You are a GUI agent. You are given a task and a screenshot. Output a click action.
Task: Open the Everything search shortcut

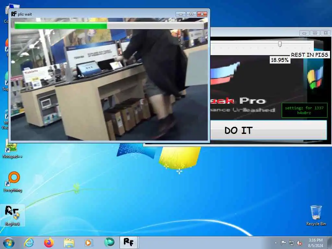point(13,182)
